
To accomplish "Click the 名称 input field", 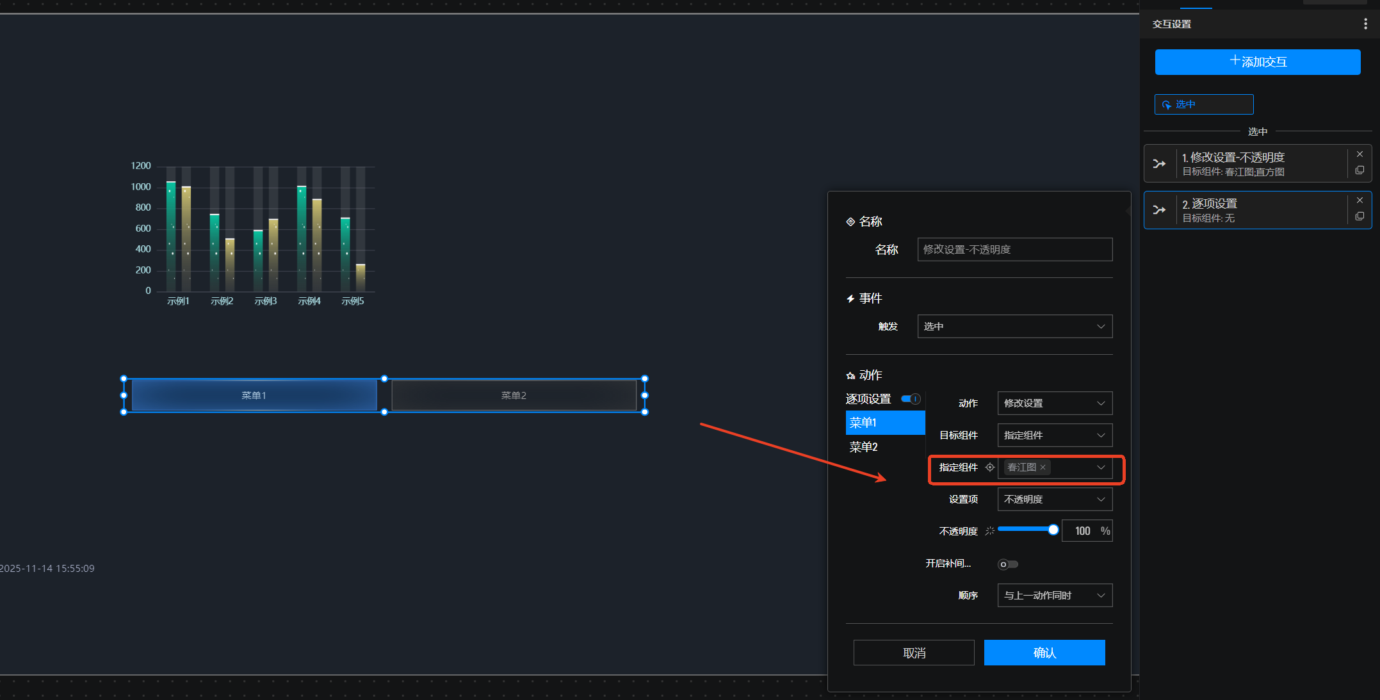I will pos(1014,250).
